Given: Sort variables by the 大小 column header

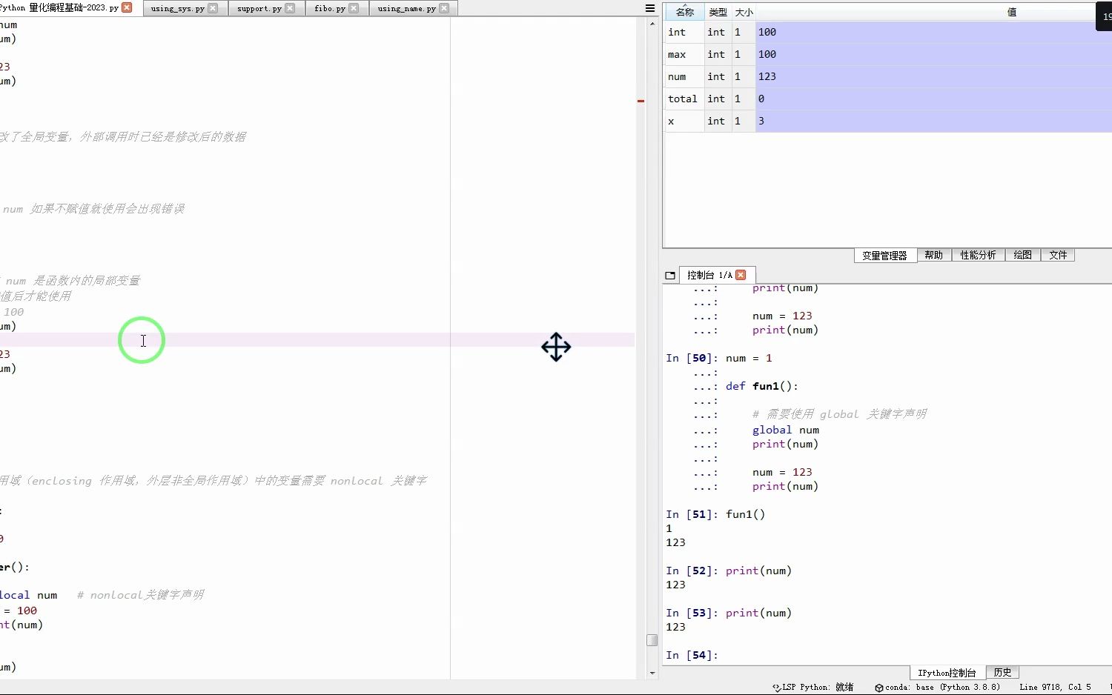Looking at the screenshot, I should pyautogui.click(x=744, y=12).
